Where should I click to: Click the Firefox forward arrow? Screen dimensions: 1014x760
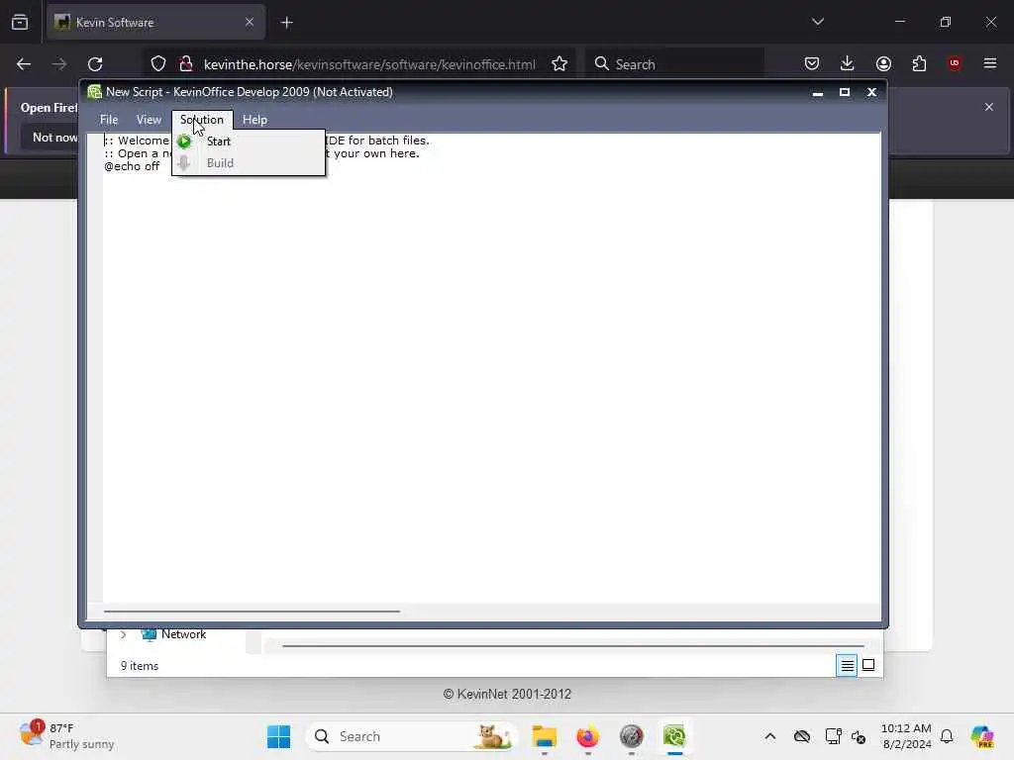point(58,64)
